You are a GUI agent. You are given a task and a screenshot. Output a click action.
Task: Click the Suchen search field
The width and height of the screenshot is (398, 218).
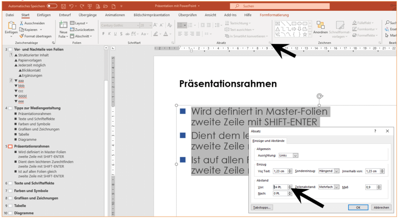[x=280, y=6]
